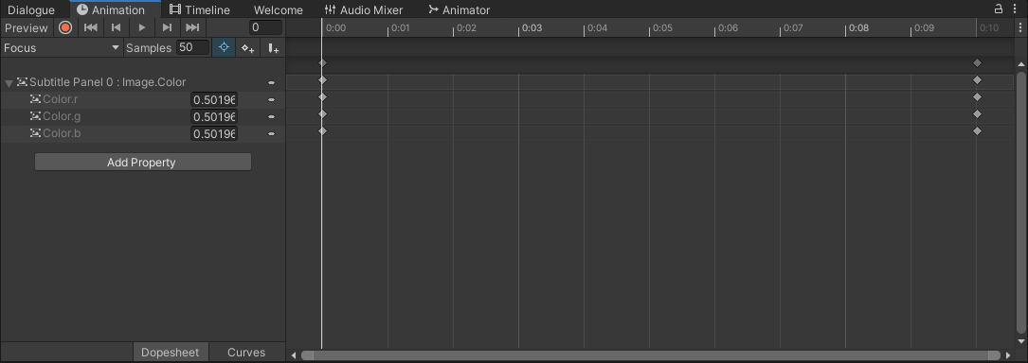
Task: Select Image.Color keyframe near 0:10
Action: click(977, 79)
